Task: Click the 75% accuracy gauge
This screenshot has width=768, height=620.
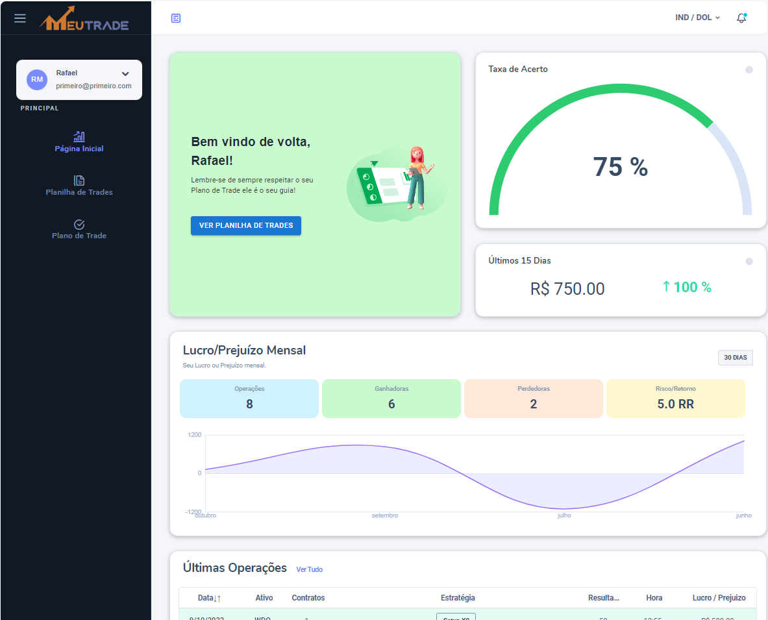Action: (x=620, y=167)
